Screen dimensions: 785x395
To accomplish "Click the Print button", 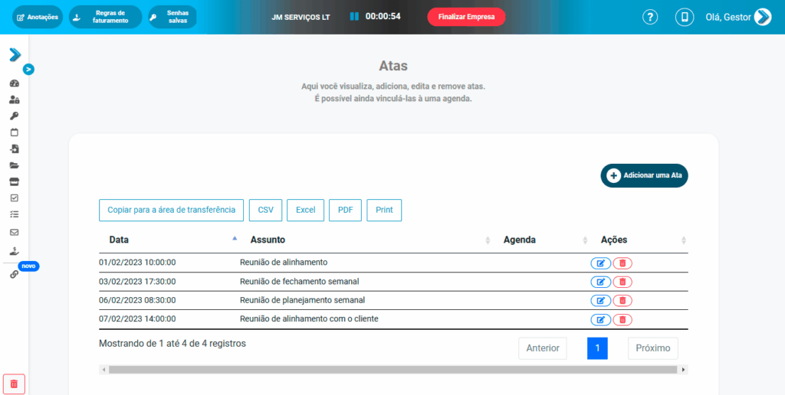I will [x=385, y=210].
